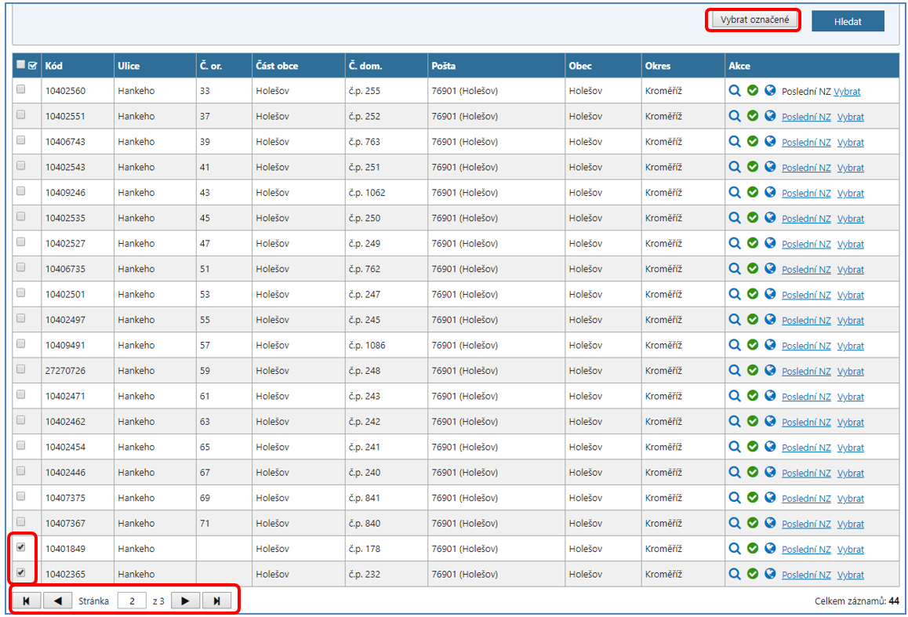Click magnifier icon for row 10401849
Viewport: 908px width, 617px height.
[x=735, y=549]
